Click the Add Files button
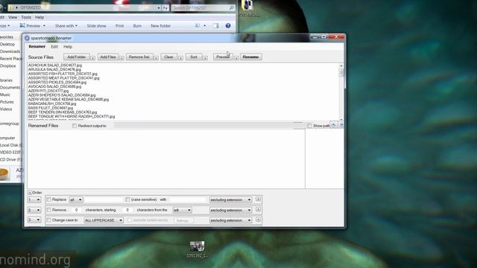This screenshot has width=477, height=268. 108,57
